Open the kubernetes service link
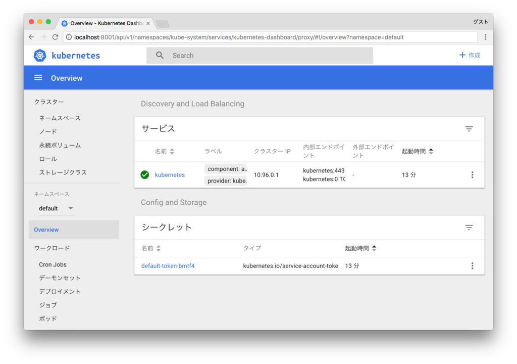This screenshot has height=364, width=517. click(x=170, y=175)
